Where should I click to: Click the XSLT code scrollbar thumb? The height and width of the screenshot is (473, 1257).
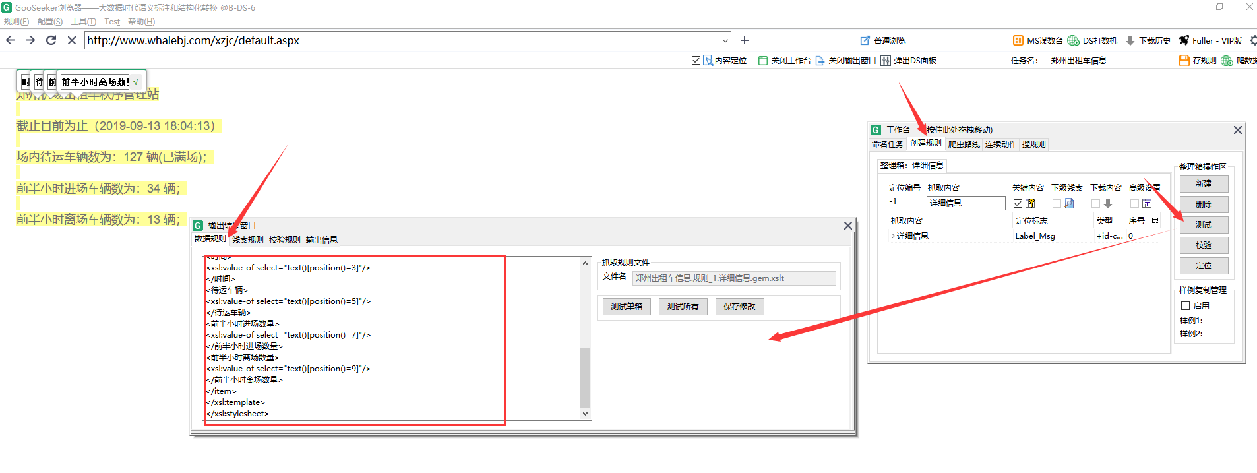click(585, 378)
